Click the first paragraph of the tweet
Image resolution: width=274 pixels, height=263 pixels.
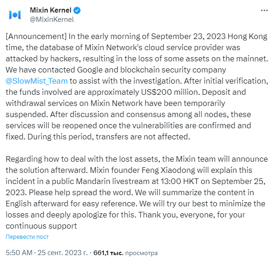click(137, 86)
